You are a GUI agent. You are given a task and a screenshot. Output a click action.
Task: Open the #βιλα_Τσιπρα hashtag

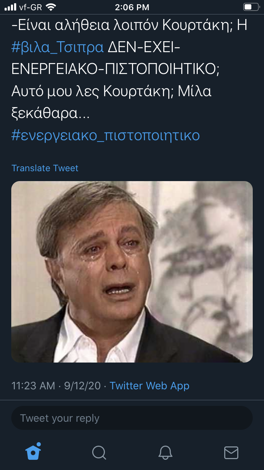tap(57, 47)
